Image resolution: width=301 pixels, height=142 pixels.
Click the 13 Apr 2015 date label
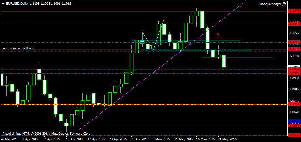[74, 139]
